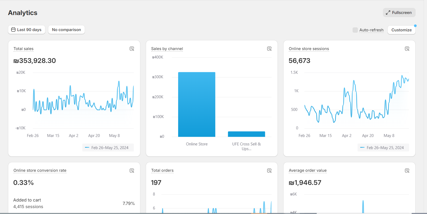
Task: Open report icon on Online store conversion rate card
Action: [x=132, y=171]
